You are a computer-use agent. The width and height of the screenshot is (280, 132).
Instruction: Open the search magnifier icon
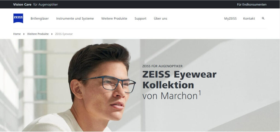[x=263, y=18]
